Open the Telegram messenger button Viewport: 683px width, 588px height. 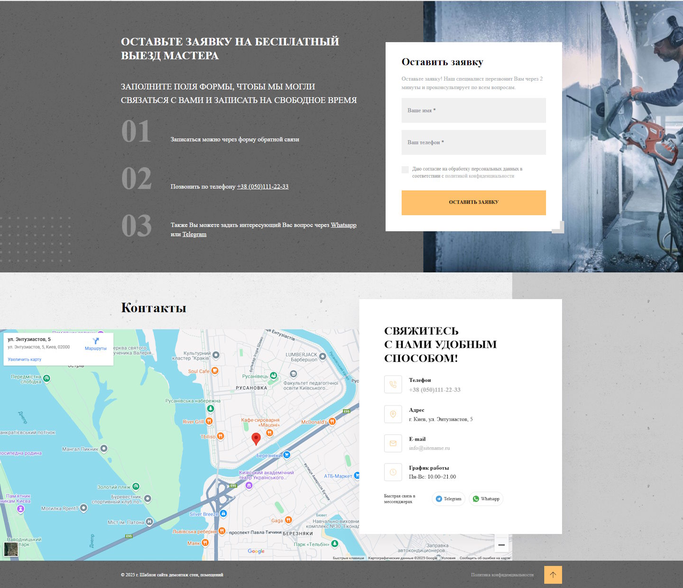click(x=449, y=499)
